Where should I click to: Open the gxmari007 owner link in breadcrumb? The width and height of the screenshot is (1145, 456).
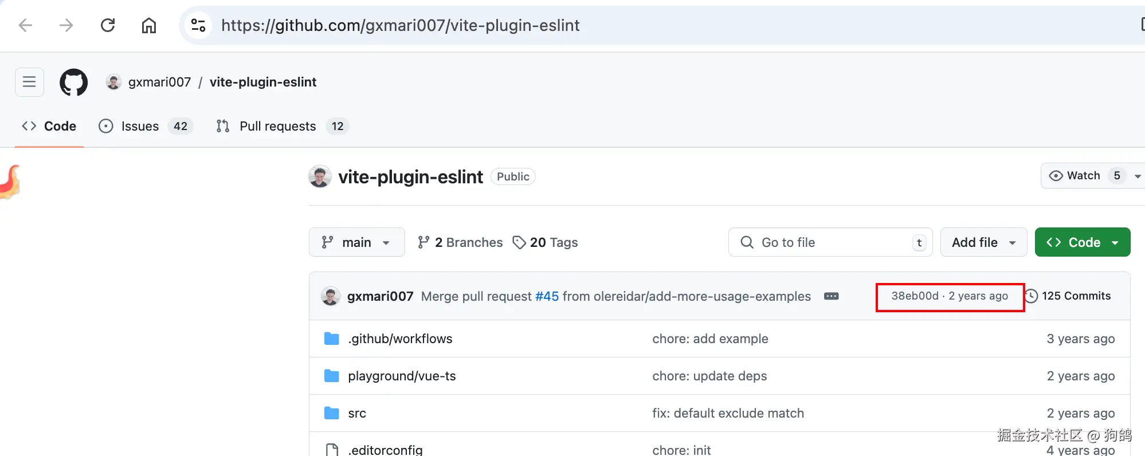(x=159, y=82)
